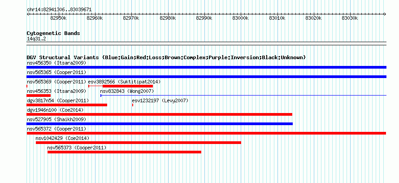Click the 82990k ruler tick label
Screen dimensions: 399x183
[204, 18]
